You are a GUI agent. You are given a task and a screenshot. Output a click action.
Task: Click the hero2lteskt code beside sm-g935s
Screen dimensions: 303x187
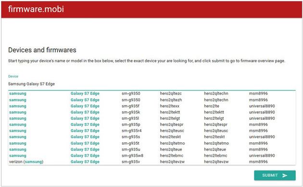pyautogui.click(x=170, y=137)
